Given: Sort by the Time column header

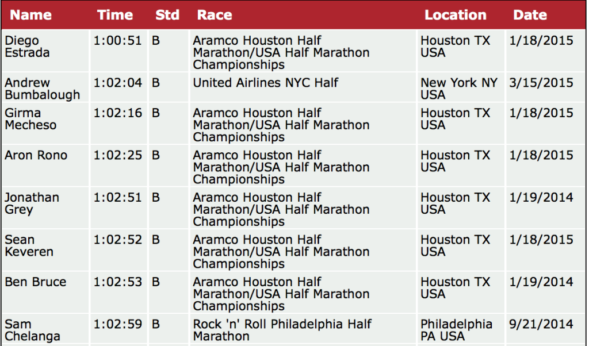Looking at the screenshot, I should coord(115,15).
